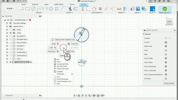Image resolution: width=178 pixels, height=100 pixels.
Task: Click the Orbit icon in navigation bar
Action: pos(75,96)
